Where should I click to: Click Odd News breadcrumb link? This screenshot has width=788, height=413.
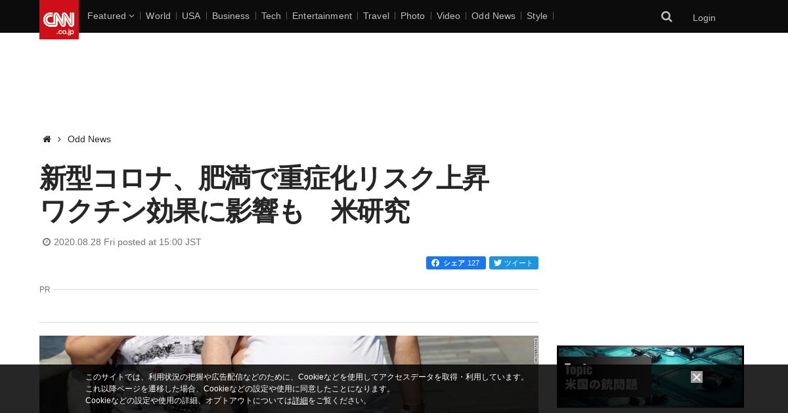89,139
